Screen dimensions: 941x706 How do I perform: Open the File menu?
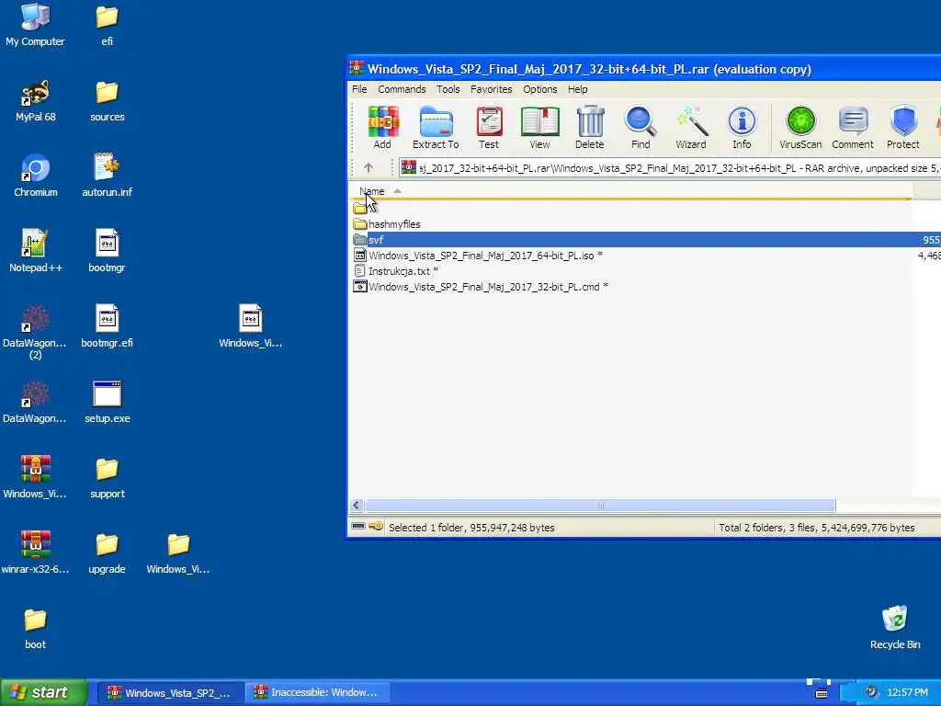click(359, 89)
